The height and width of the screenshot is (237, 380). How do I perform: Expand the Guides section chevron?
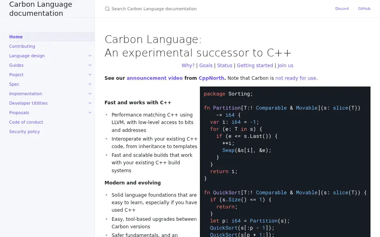point(90,65)
